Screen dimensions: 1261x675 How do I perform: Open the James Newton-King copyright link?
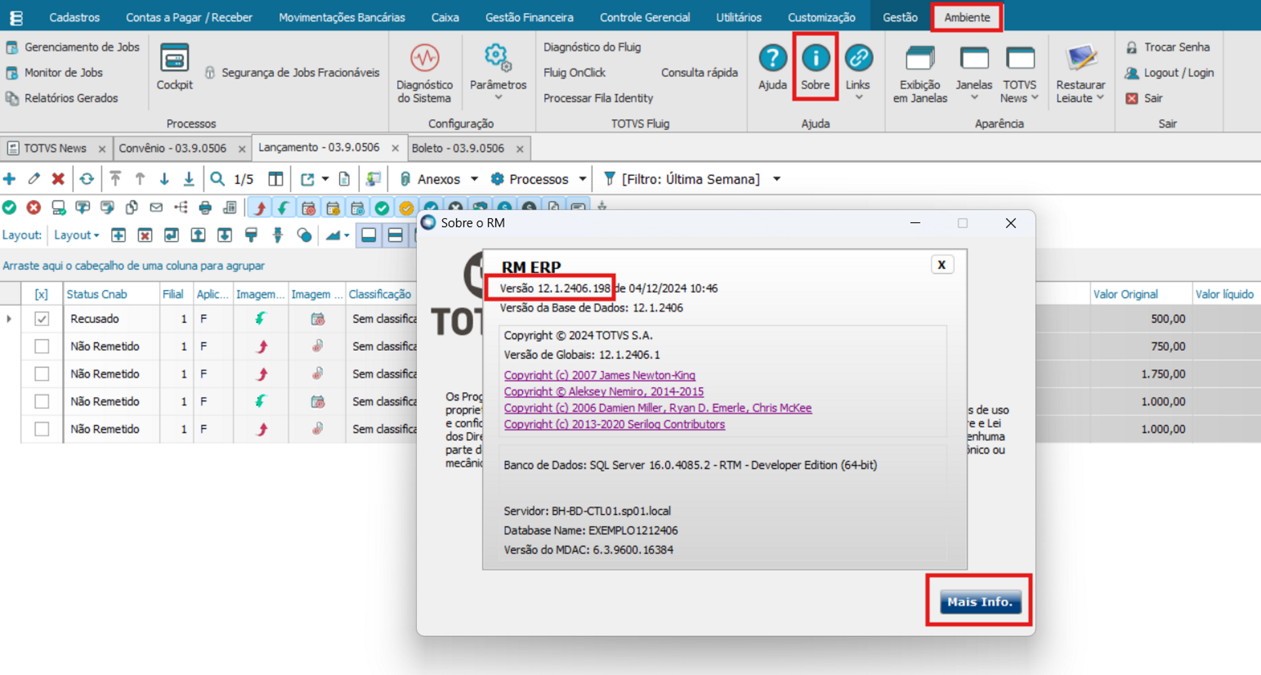pyautogui.click(x=599, y=375)
